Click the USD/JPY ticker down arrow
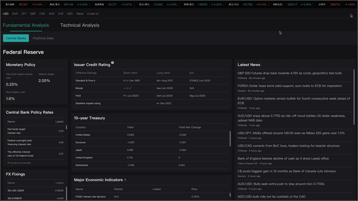This screenshot has height=201, width=358. (258, 4)
